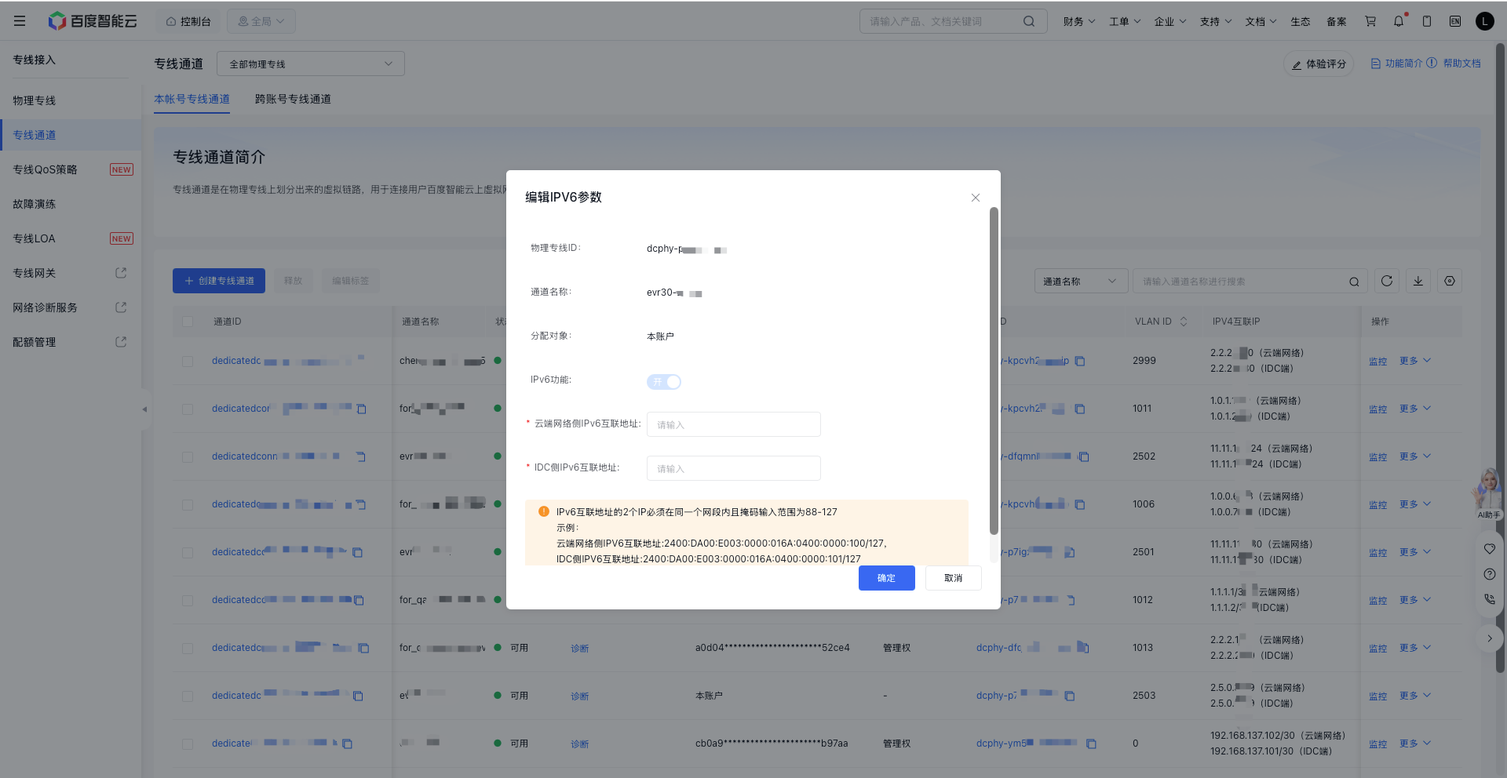Expand the right side panel arrow
This screenshot has height=778, width=1507.
point(1490,638)
